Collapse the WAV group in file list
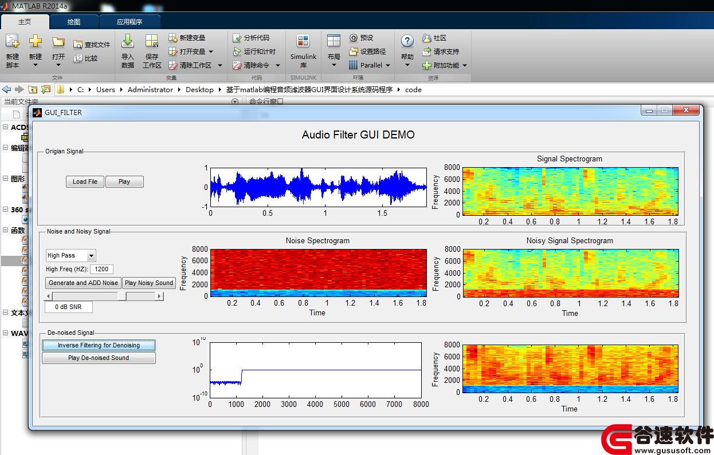This screenshot has height=455, width=714. click(6, 333)
